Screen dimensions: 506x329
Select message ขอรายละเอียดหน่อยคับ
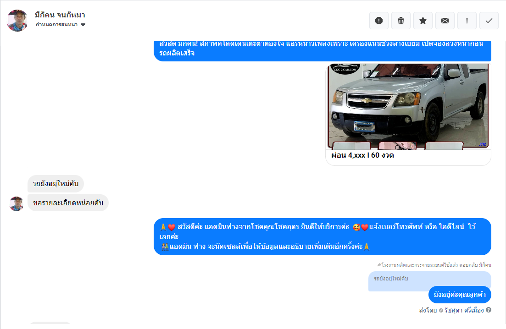point(68,203)
